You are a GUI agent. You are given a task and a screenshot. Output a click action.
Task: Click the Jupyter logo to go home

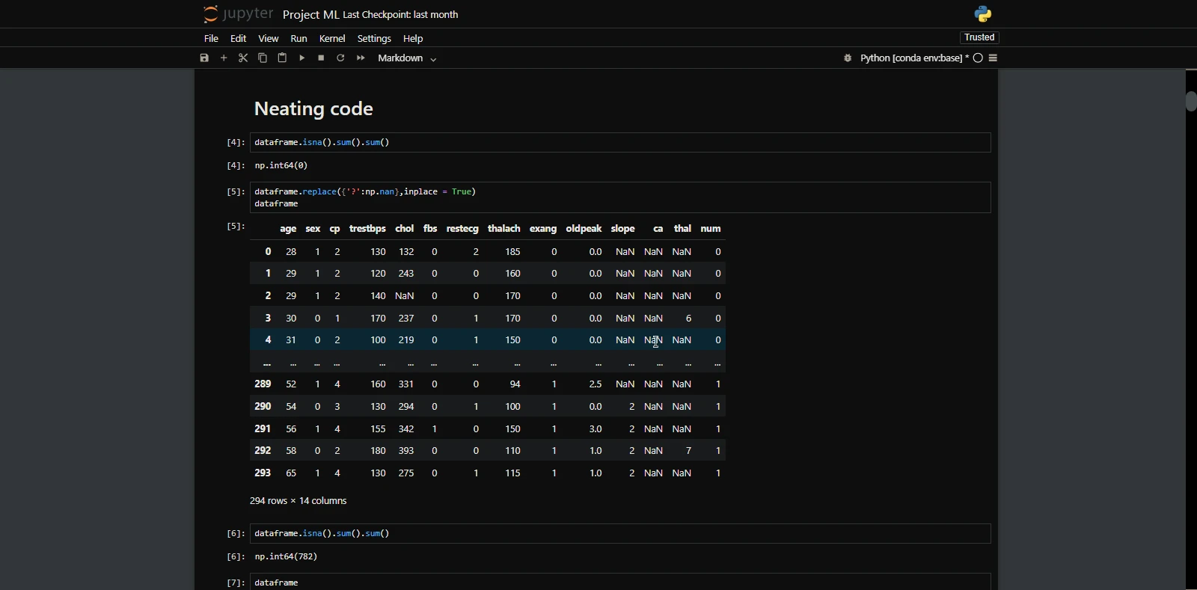[238, 14]
